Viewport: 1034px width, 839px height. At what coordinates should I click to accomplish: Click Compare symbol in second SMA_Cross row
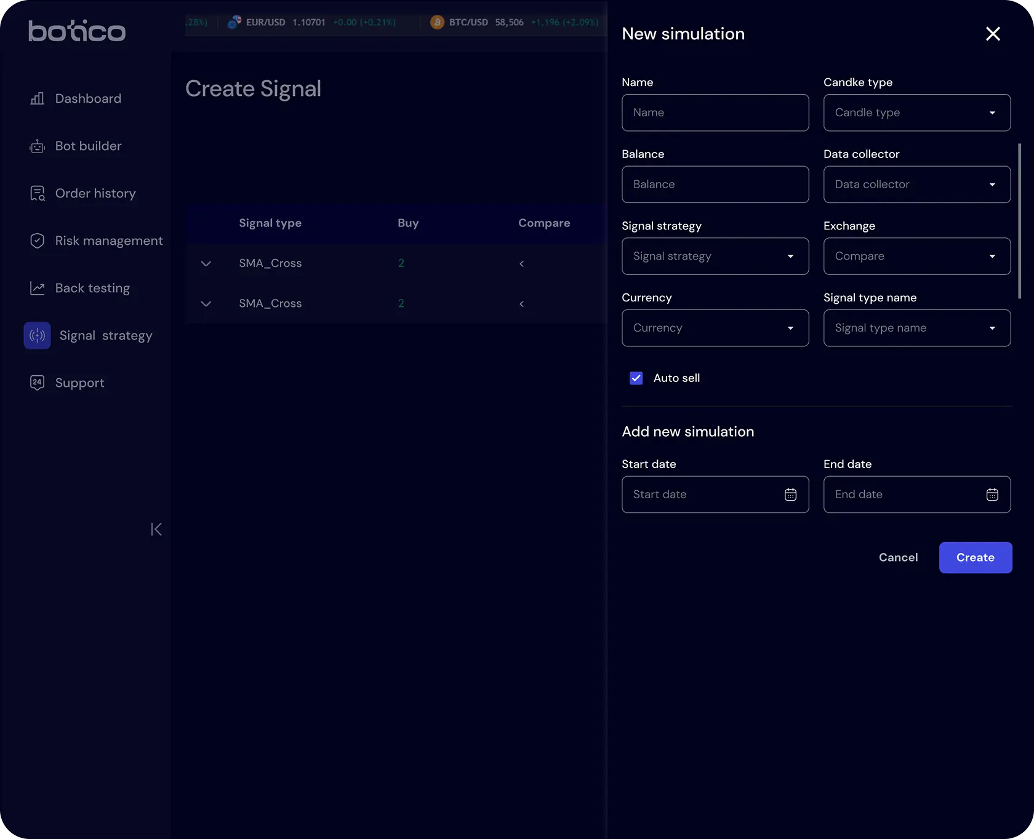point(522,304)
